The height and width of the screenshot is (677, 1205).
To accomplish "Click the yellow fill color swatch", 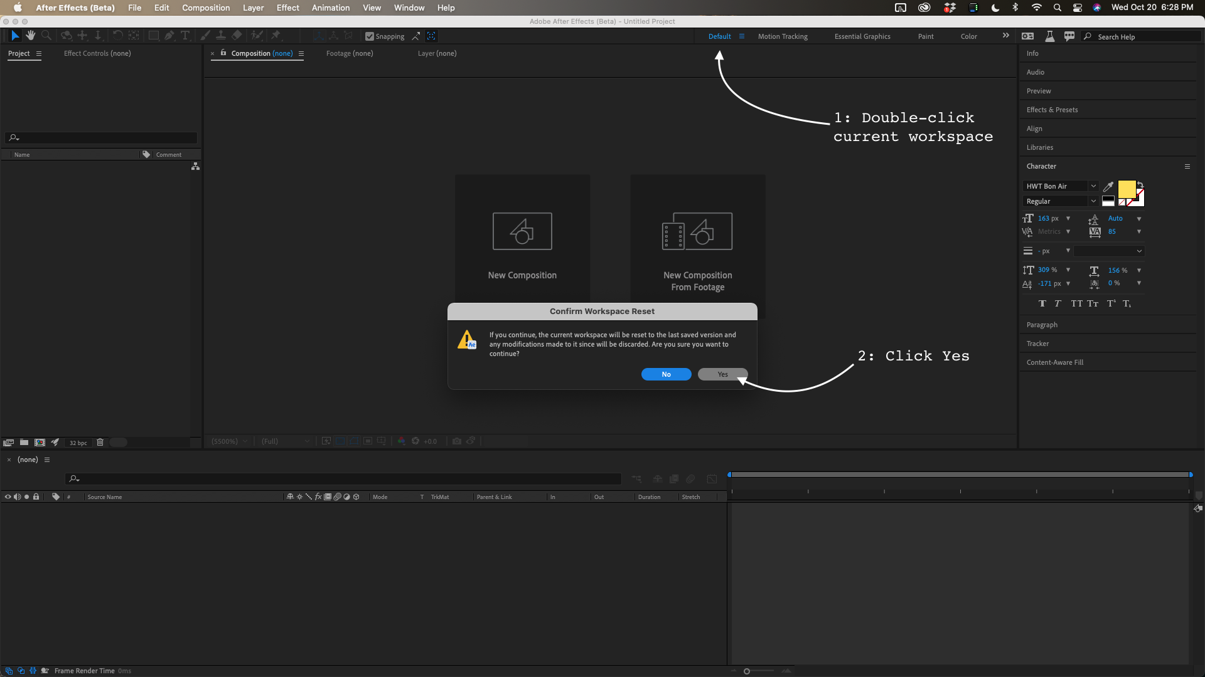I will 1127,189.
